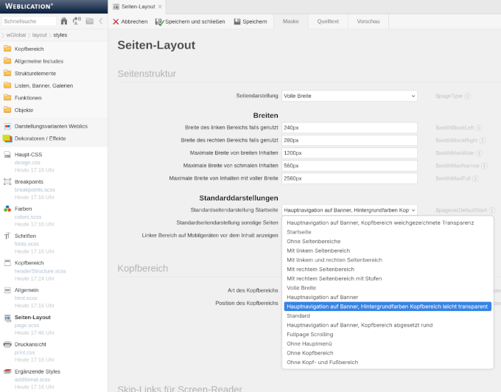Go to wGlobal in breadcrumb
This screenshot has width=501, height=392.
click(x=16, y=35)
